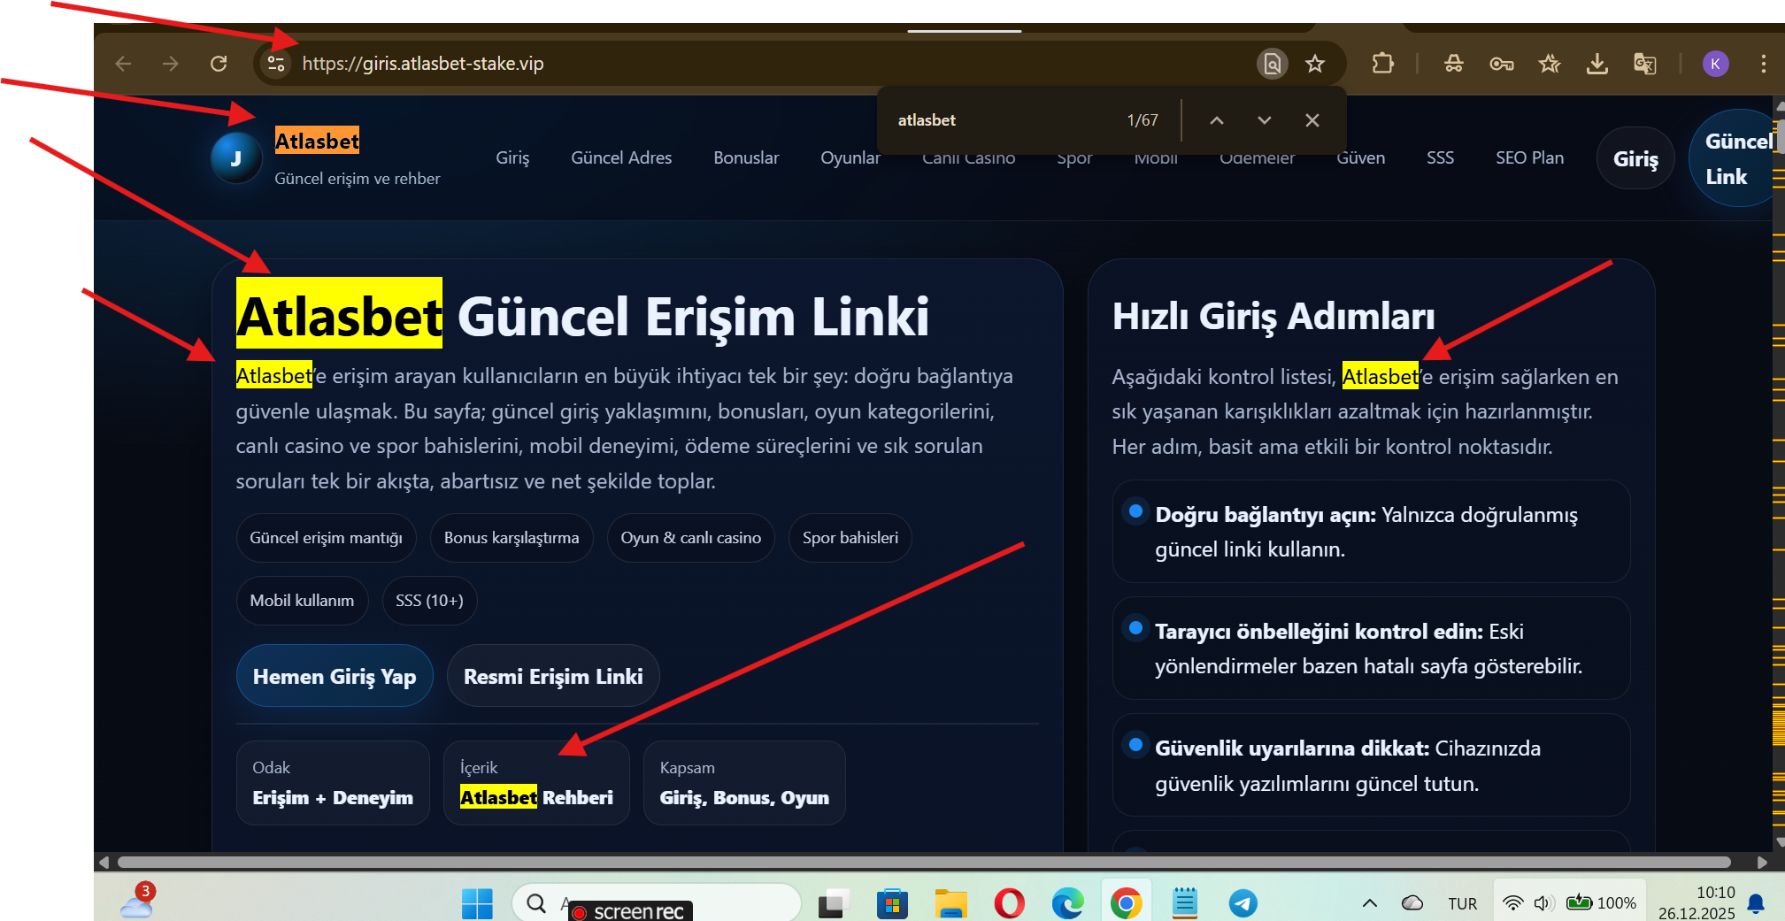
Task: Click the address bar URL
Action: pyautogui.click(x=423, y=64)
